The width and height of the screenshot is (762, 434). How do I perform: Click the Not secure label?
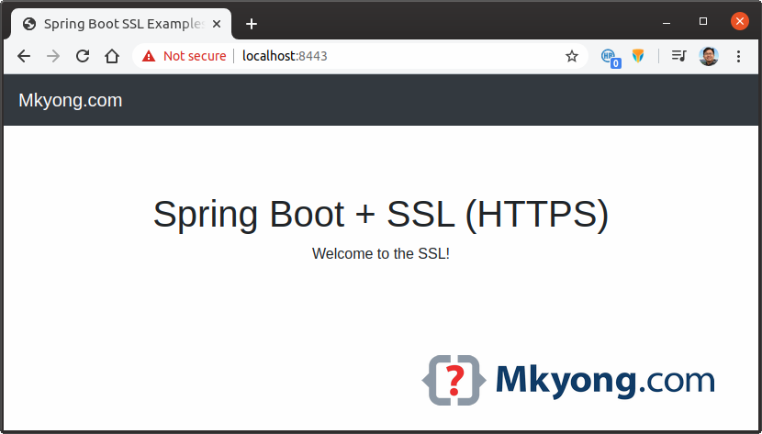click(x=195, y=56)
